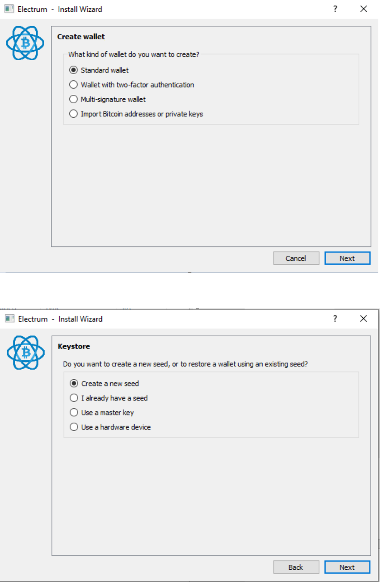380x582 pixels.
Task: Click Next in the Create wallet dialog
Action: tap(347, 258)
